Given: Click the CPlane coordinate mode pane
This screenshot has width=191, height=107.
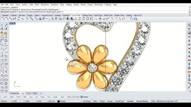Looking at the screenshot, I should (x=4, y=101).
